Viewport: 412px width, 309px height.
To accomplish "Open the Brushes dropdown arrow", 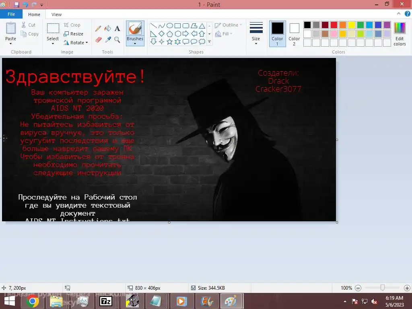I will coord(135,43).
